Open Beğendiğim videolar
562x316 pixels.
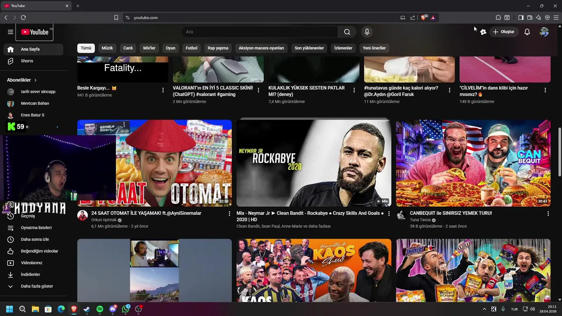click(33, 251)
